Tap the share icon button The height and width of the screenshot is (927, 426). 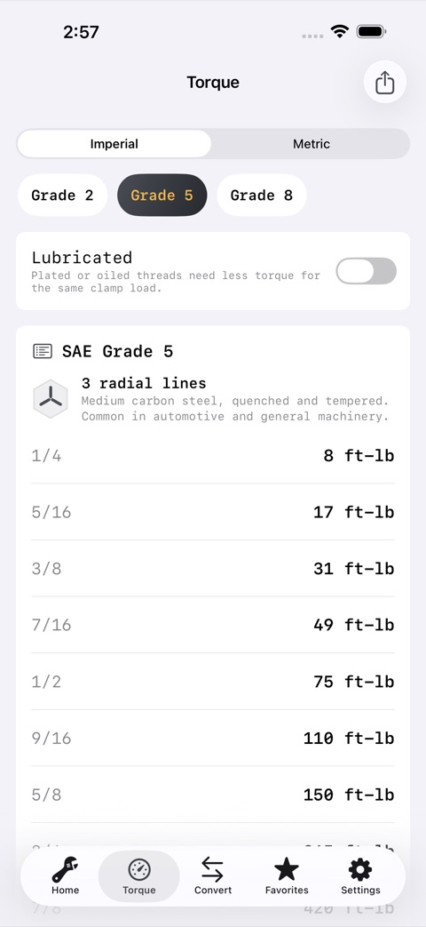point(384,82)
